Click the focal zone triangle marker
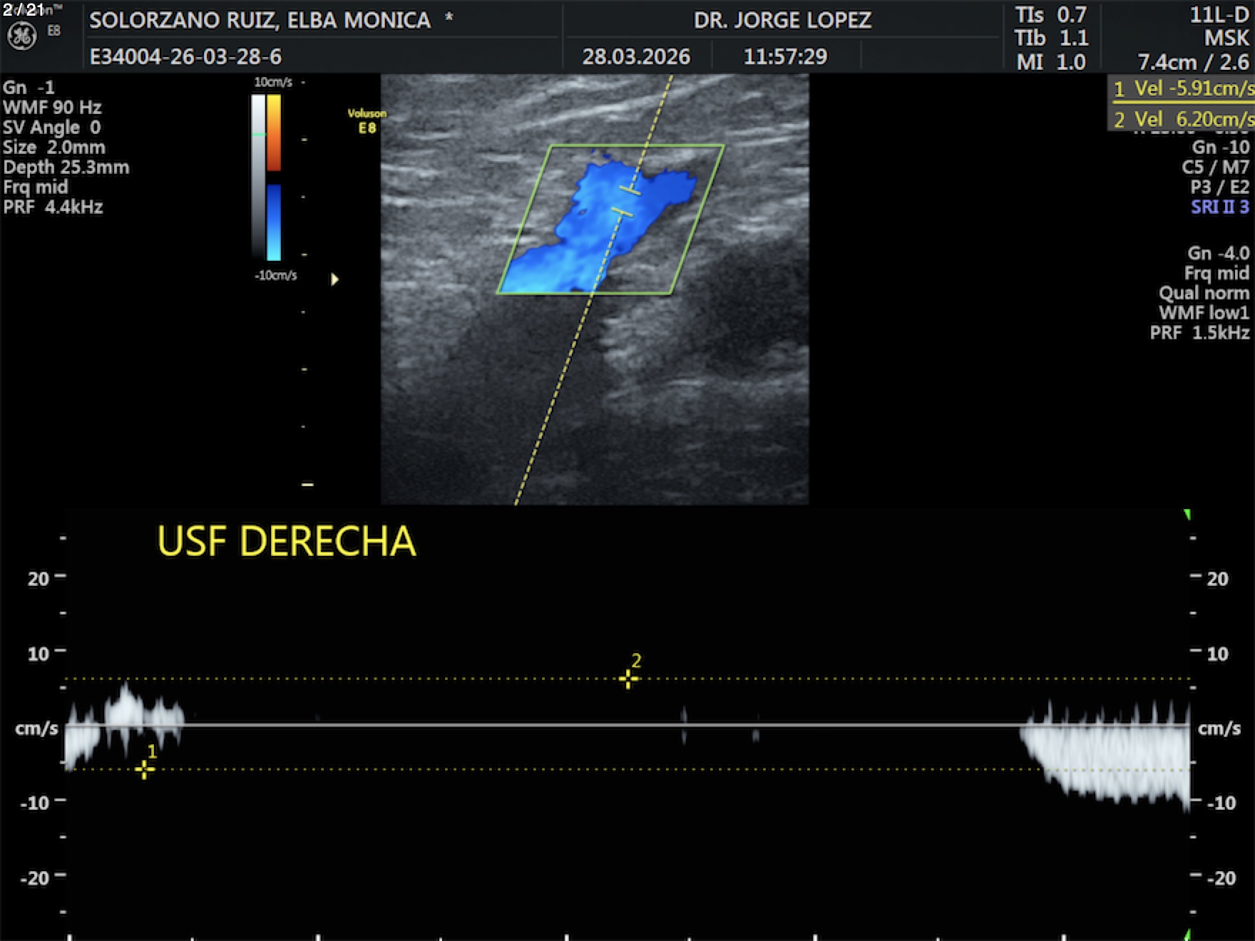 pos(334,279)
